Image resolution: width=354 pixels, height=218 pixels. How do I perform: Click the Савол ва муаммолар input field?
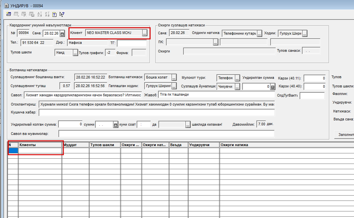166,134
